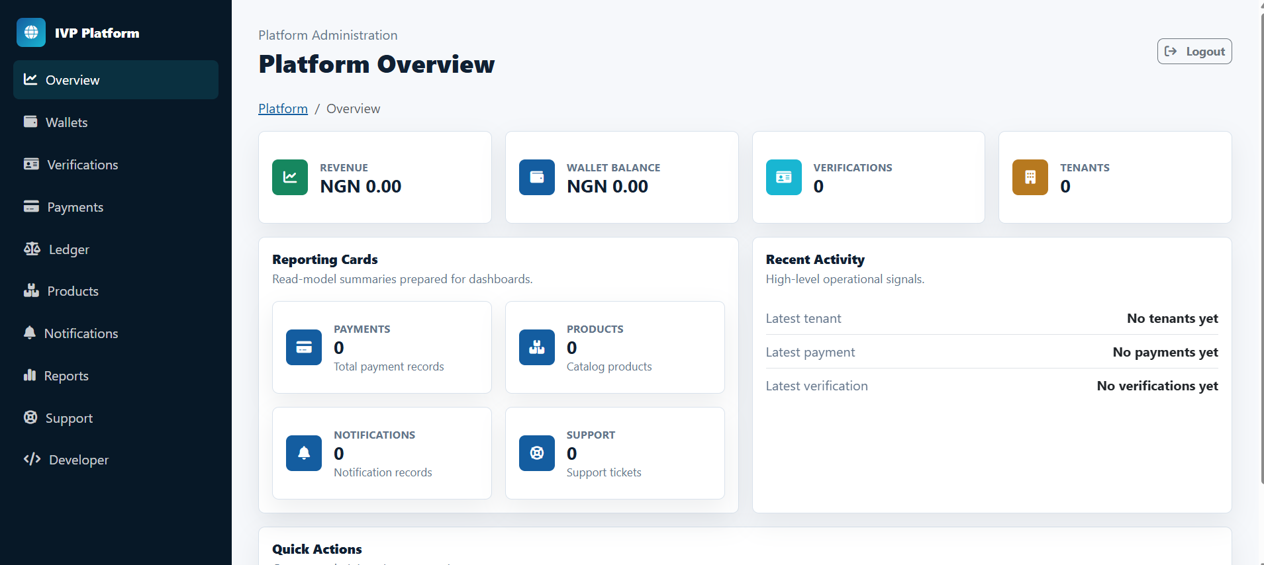Click 'Catalog products' text
The image size is (1264, 565).
click(609, 367)
